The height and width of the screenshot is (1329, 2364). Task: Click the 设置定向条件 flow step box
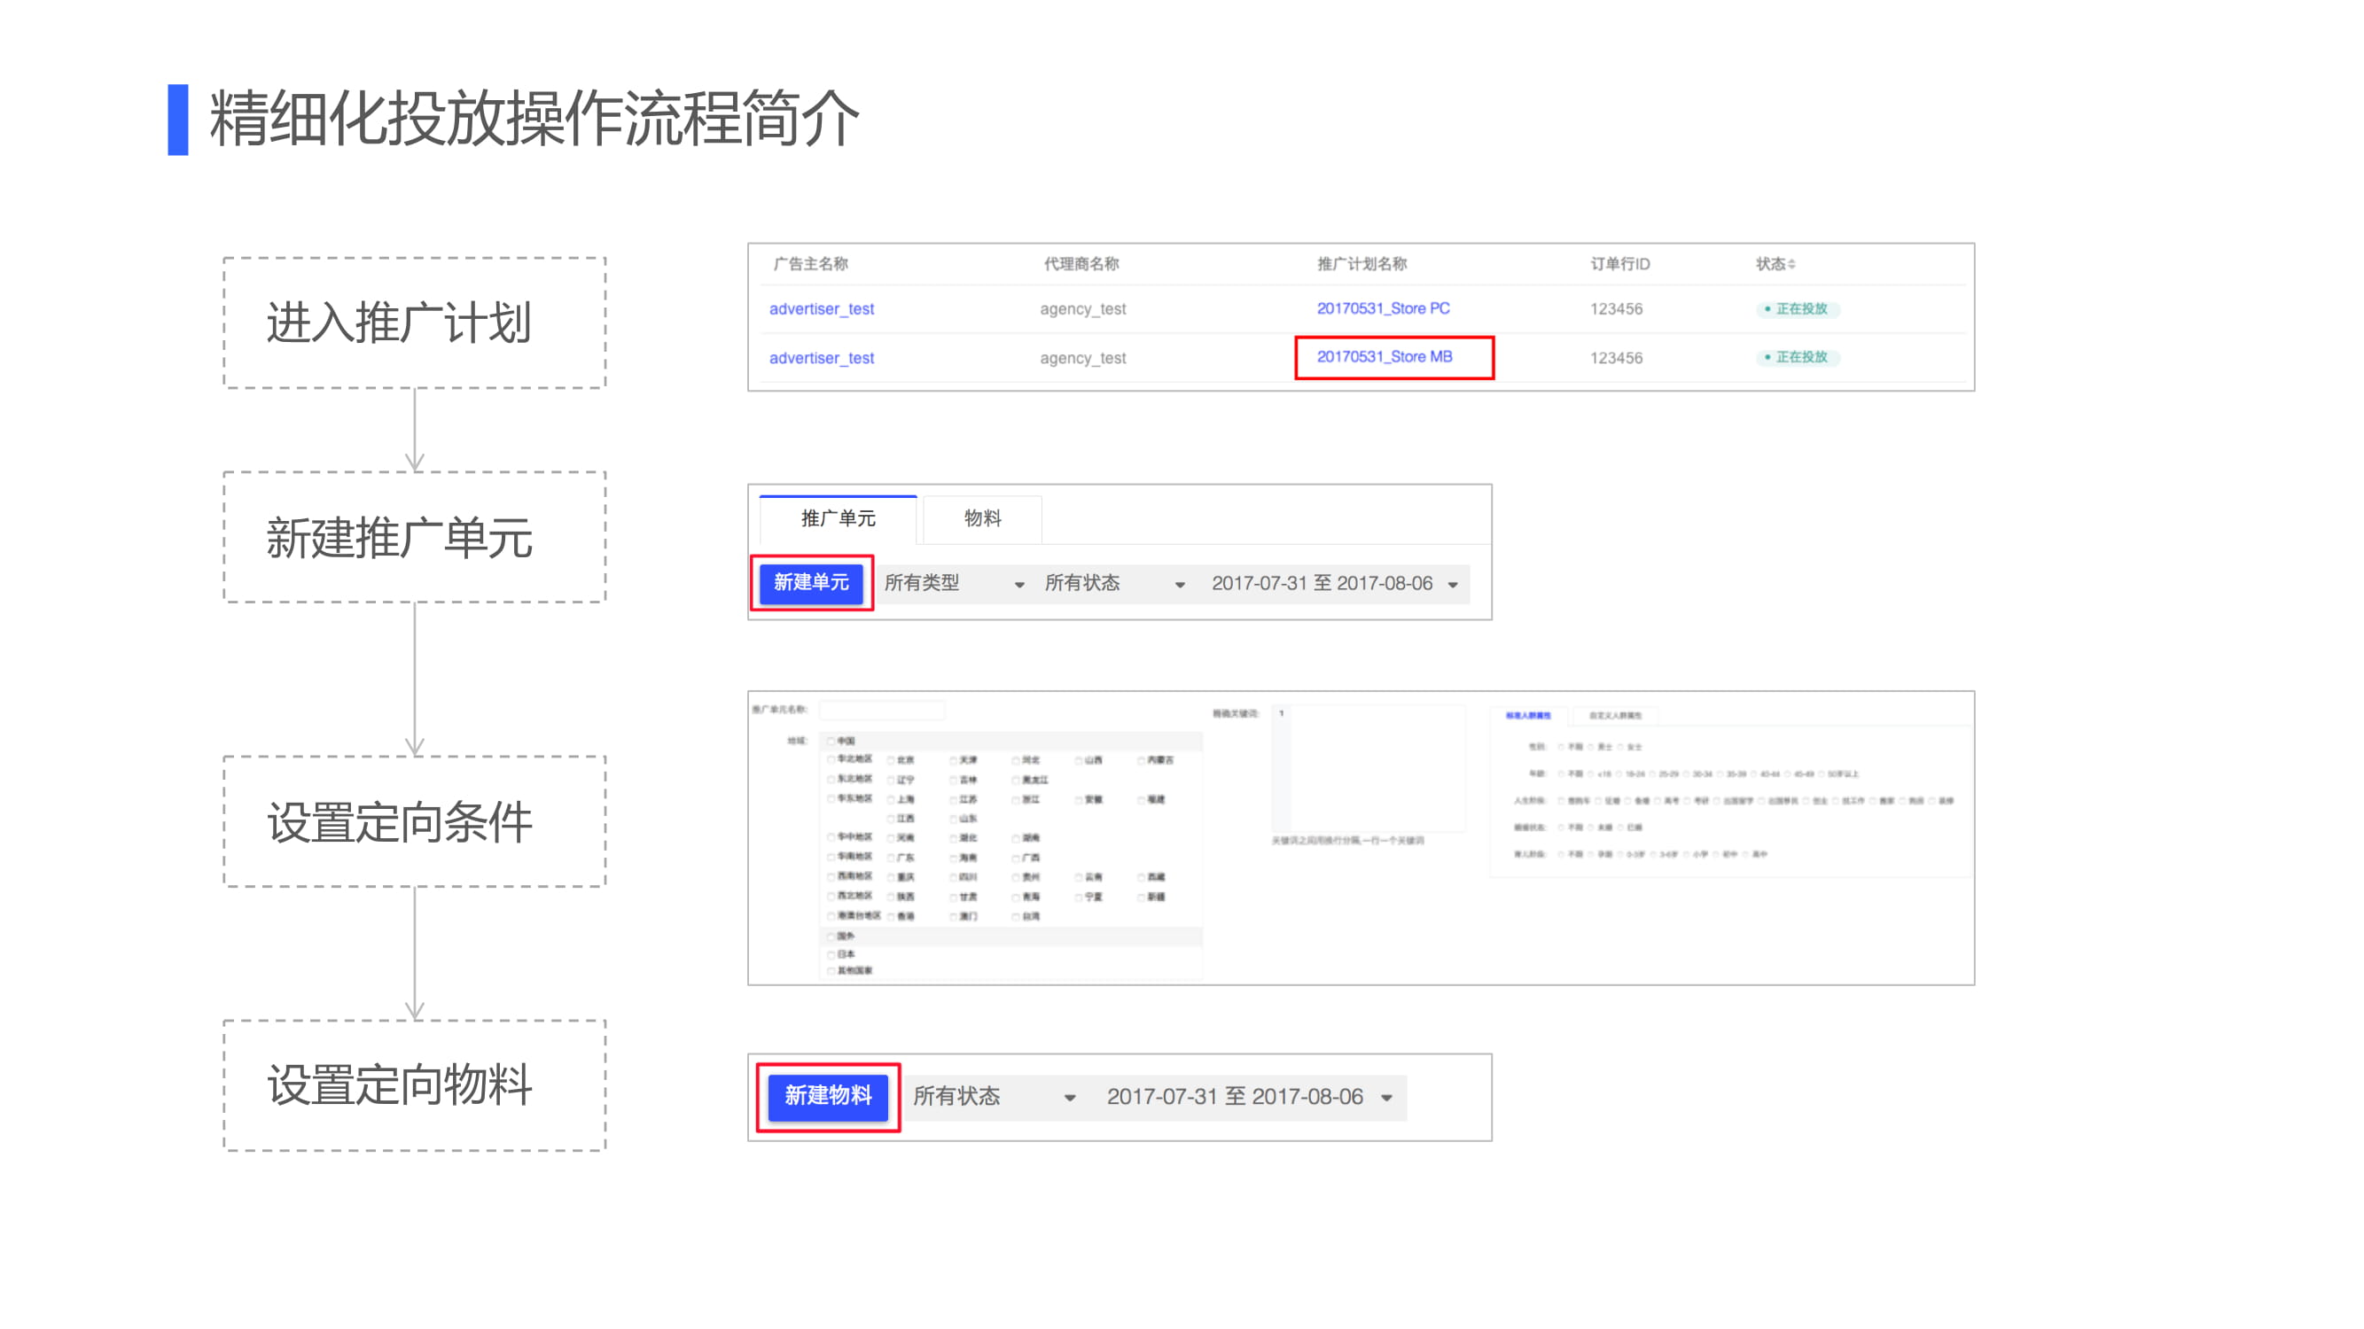415,822
